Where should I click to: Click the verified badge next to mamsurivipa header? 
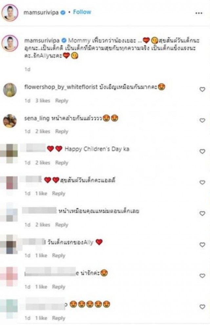click(63, 13)
